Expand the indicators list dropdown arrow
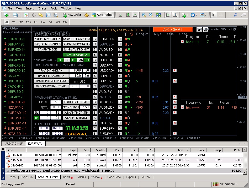This screenshot has height=188, width=249. coord(187,15)
